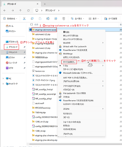Choose すべて展開(T)... in context menu
Viewport: 122px width, 147px height.
69,62
